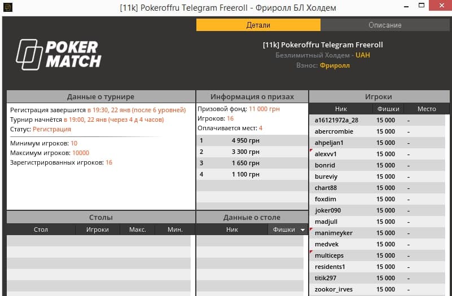
Task: Open the Детали tab
Action: click(258, 25)
